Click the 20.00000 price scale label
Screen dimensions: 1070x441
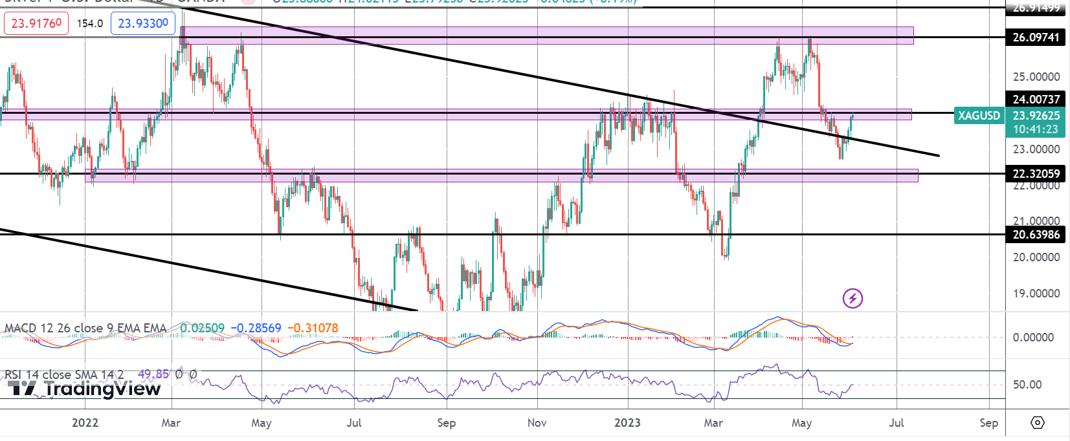point(1036,257)
